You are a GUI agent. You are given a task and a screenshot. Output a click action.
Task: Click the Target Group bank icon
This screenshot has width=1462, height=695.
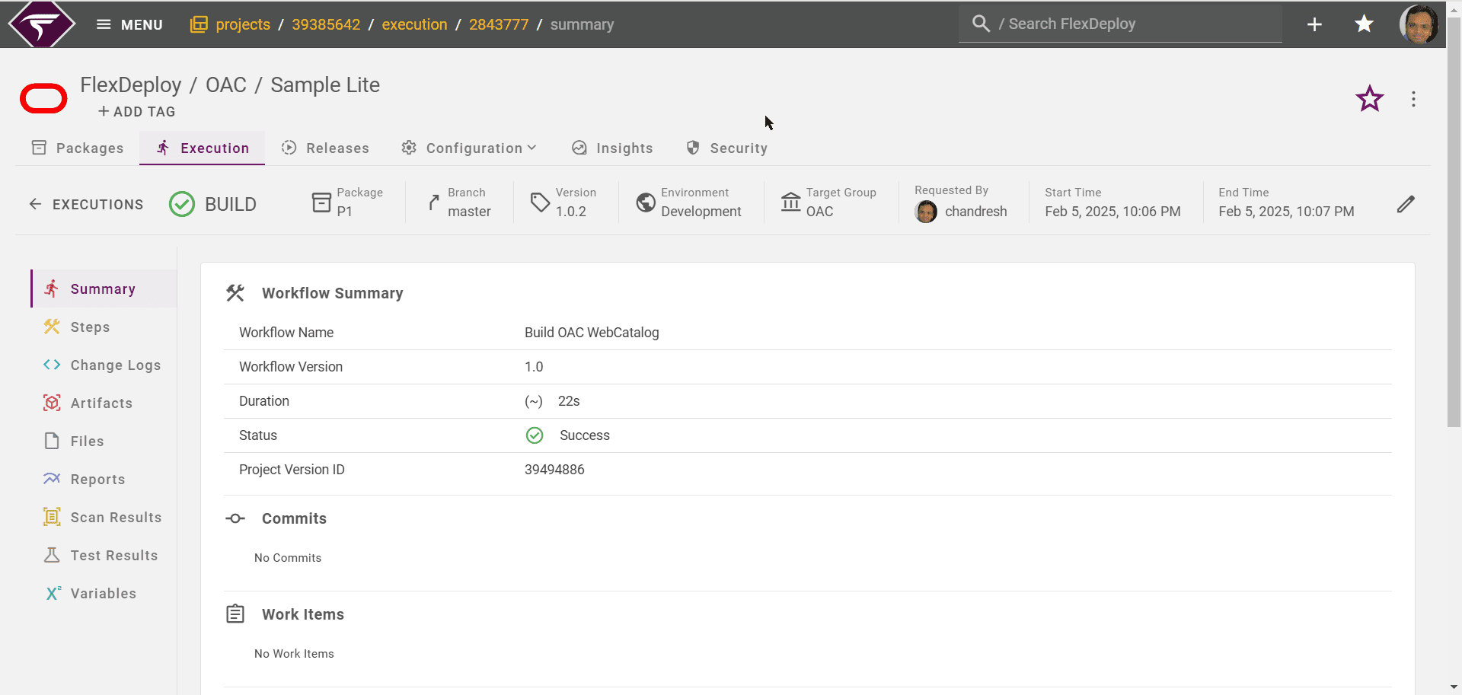[x=791, y=202]
